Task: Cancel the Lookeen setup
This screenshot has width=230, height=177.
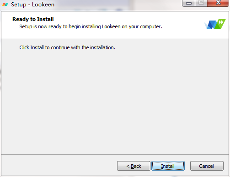Action: pos(207,166)
